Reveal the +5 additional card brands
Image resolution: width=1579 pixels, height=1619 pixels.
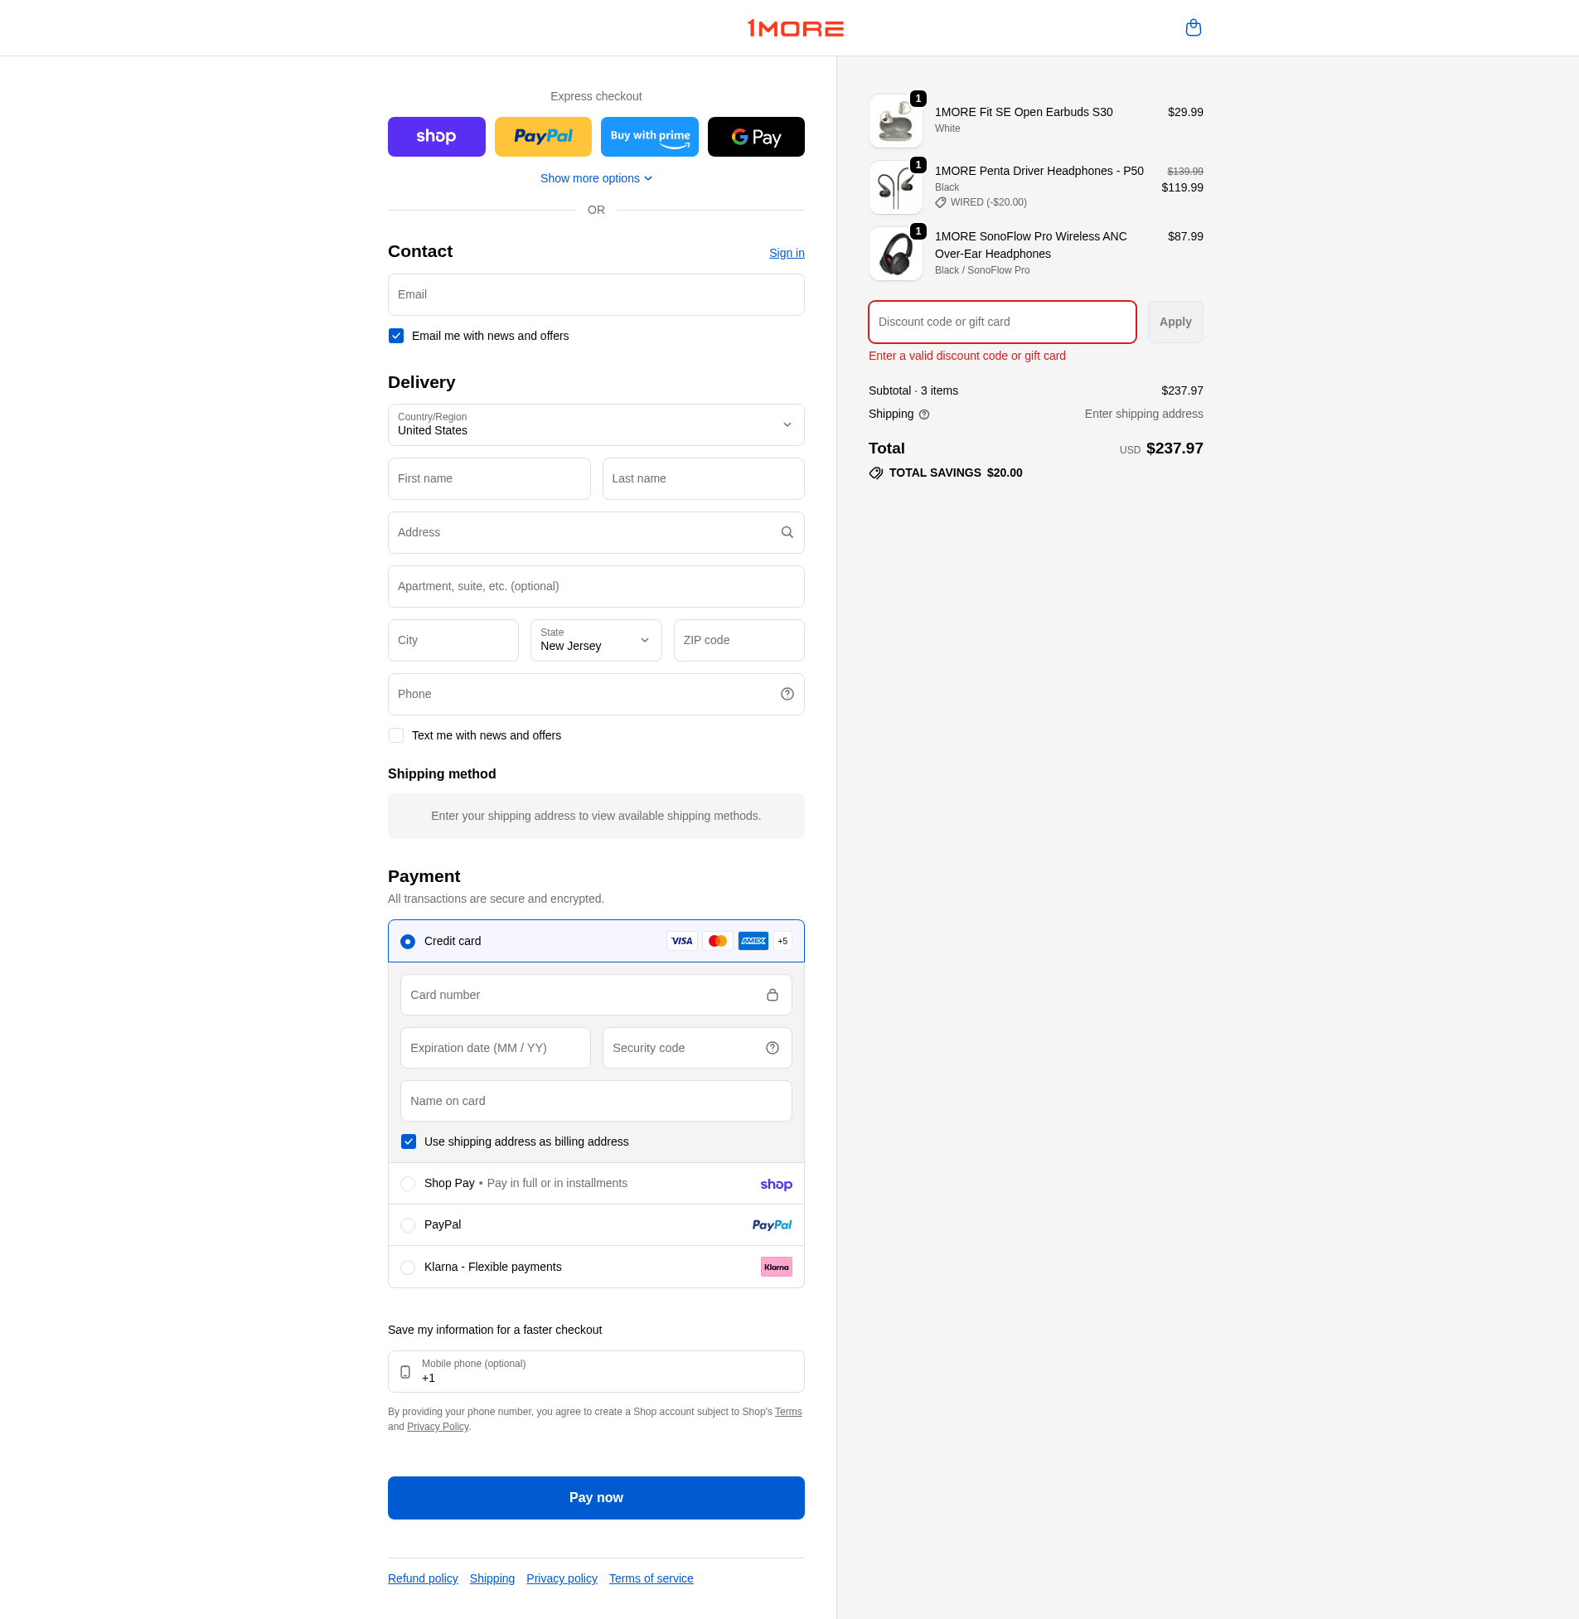pyautogui.click(x=781, y=941)
